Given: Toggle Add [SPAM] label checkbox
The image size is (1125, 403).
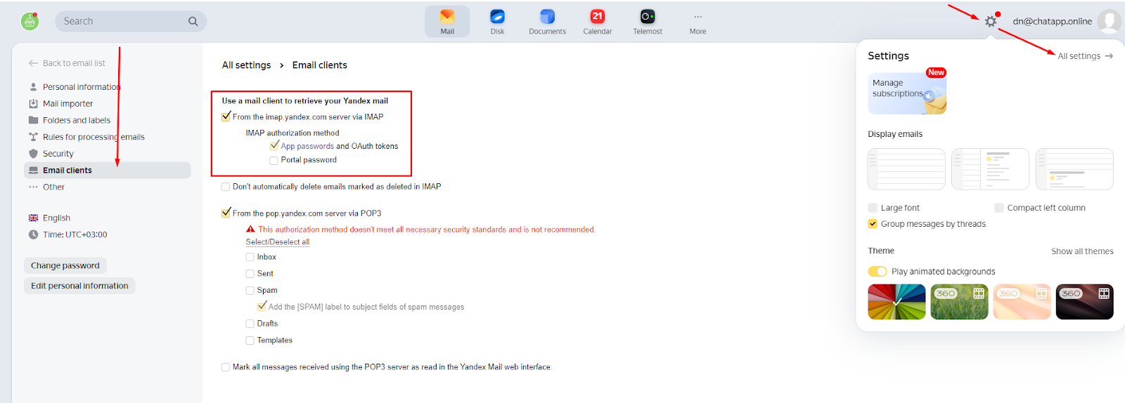Looking at the screenshot, I should (x=262, y=307).
